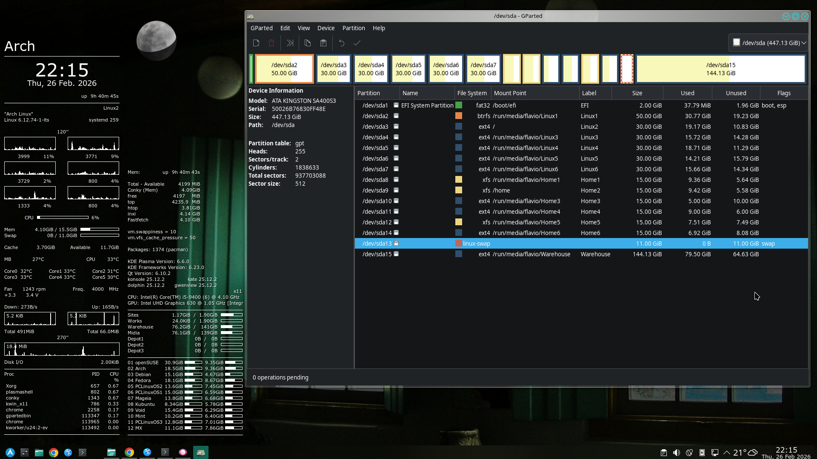Click the Copy partition toolbar icon

click(x=308, y=43)
